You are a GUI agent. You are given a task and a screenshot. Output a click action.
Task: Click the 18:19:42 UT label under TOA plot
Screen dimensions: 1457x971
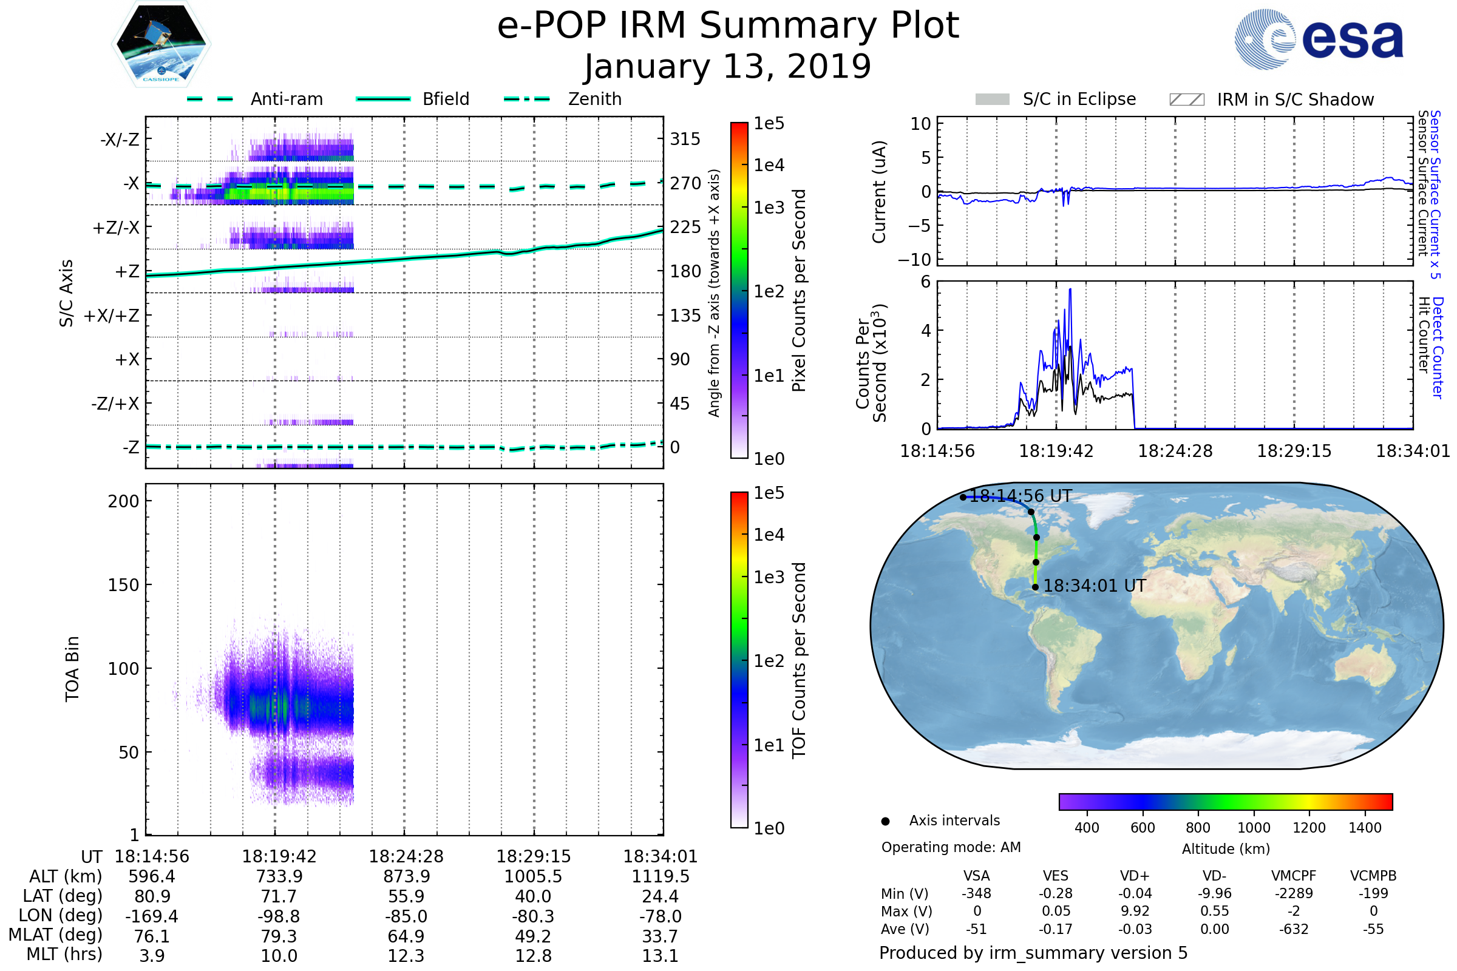(x=279, y=856)
